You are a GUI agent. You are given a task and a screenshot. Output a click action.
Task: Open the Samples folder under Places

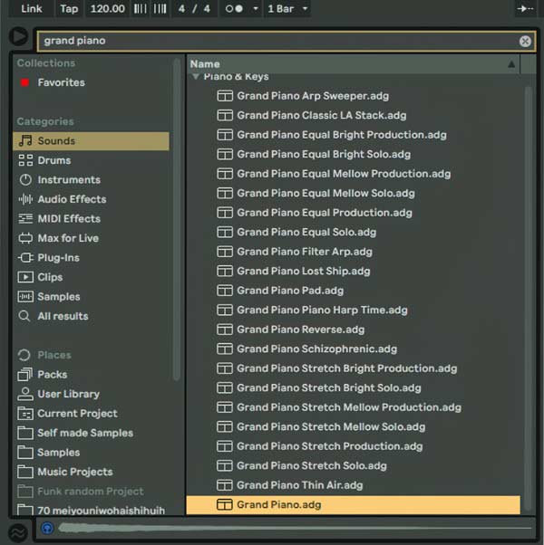tap(91, 452)
